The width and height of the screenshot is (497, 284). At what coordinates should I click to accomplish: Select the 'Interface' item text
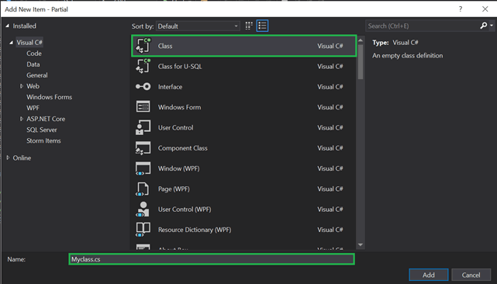point(170,87)
